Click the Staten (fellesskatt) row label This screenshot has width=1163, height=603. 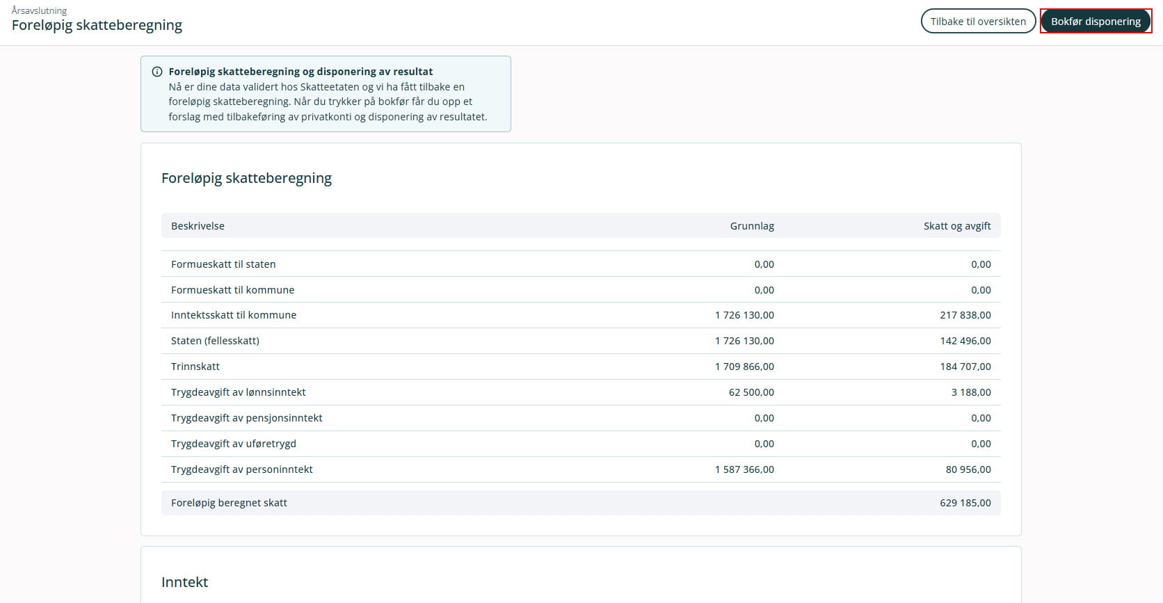tap(215, 341)
